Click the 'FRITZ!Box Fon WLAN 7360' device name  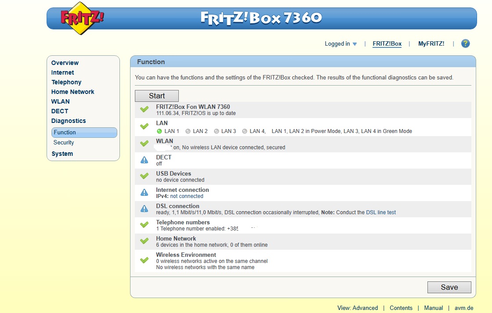(x=193, y=107)
